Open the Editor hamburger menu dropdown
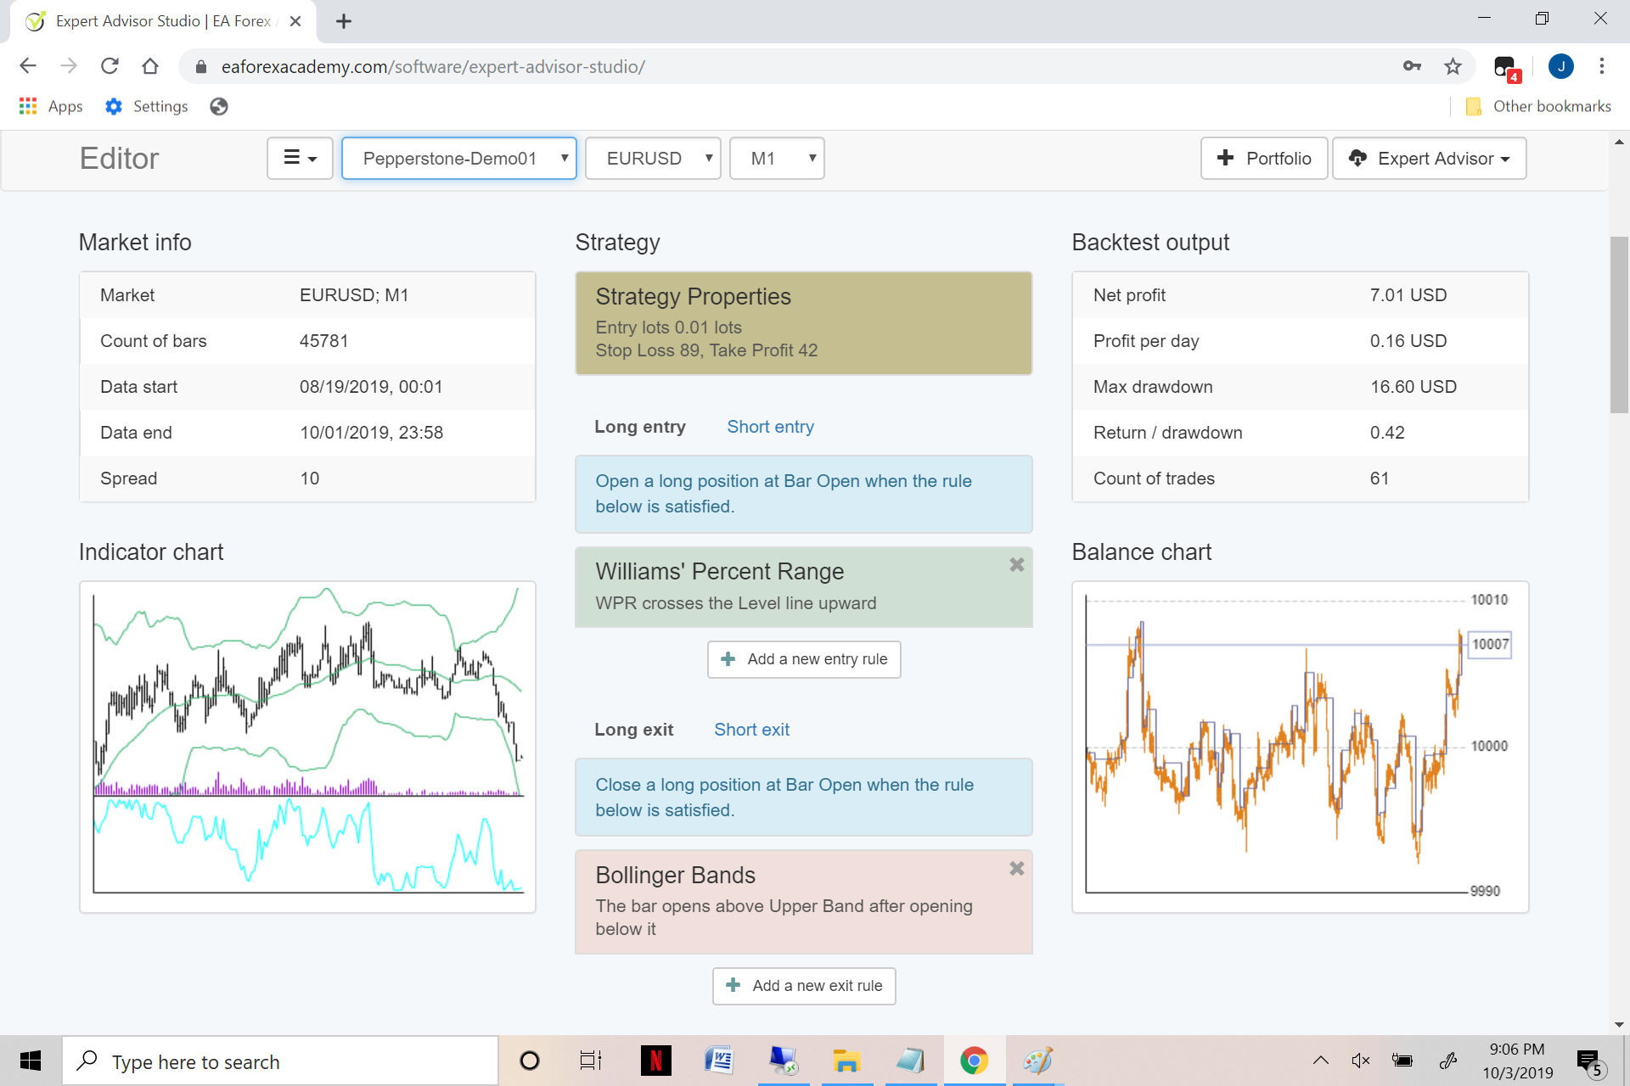1630x1086 pixels. click(x=299, y=159)
